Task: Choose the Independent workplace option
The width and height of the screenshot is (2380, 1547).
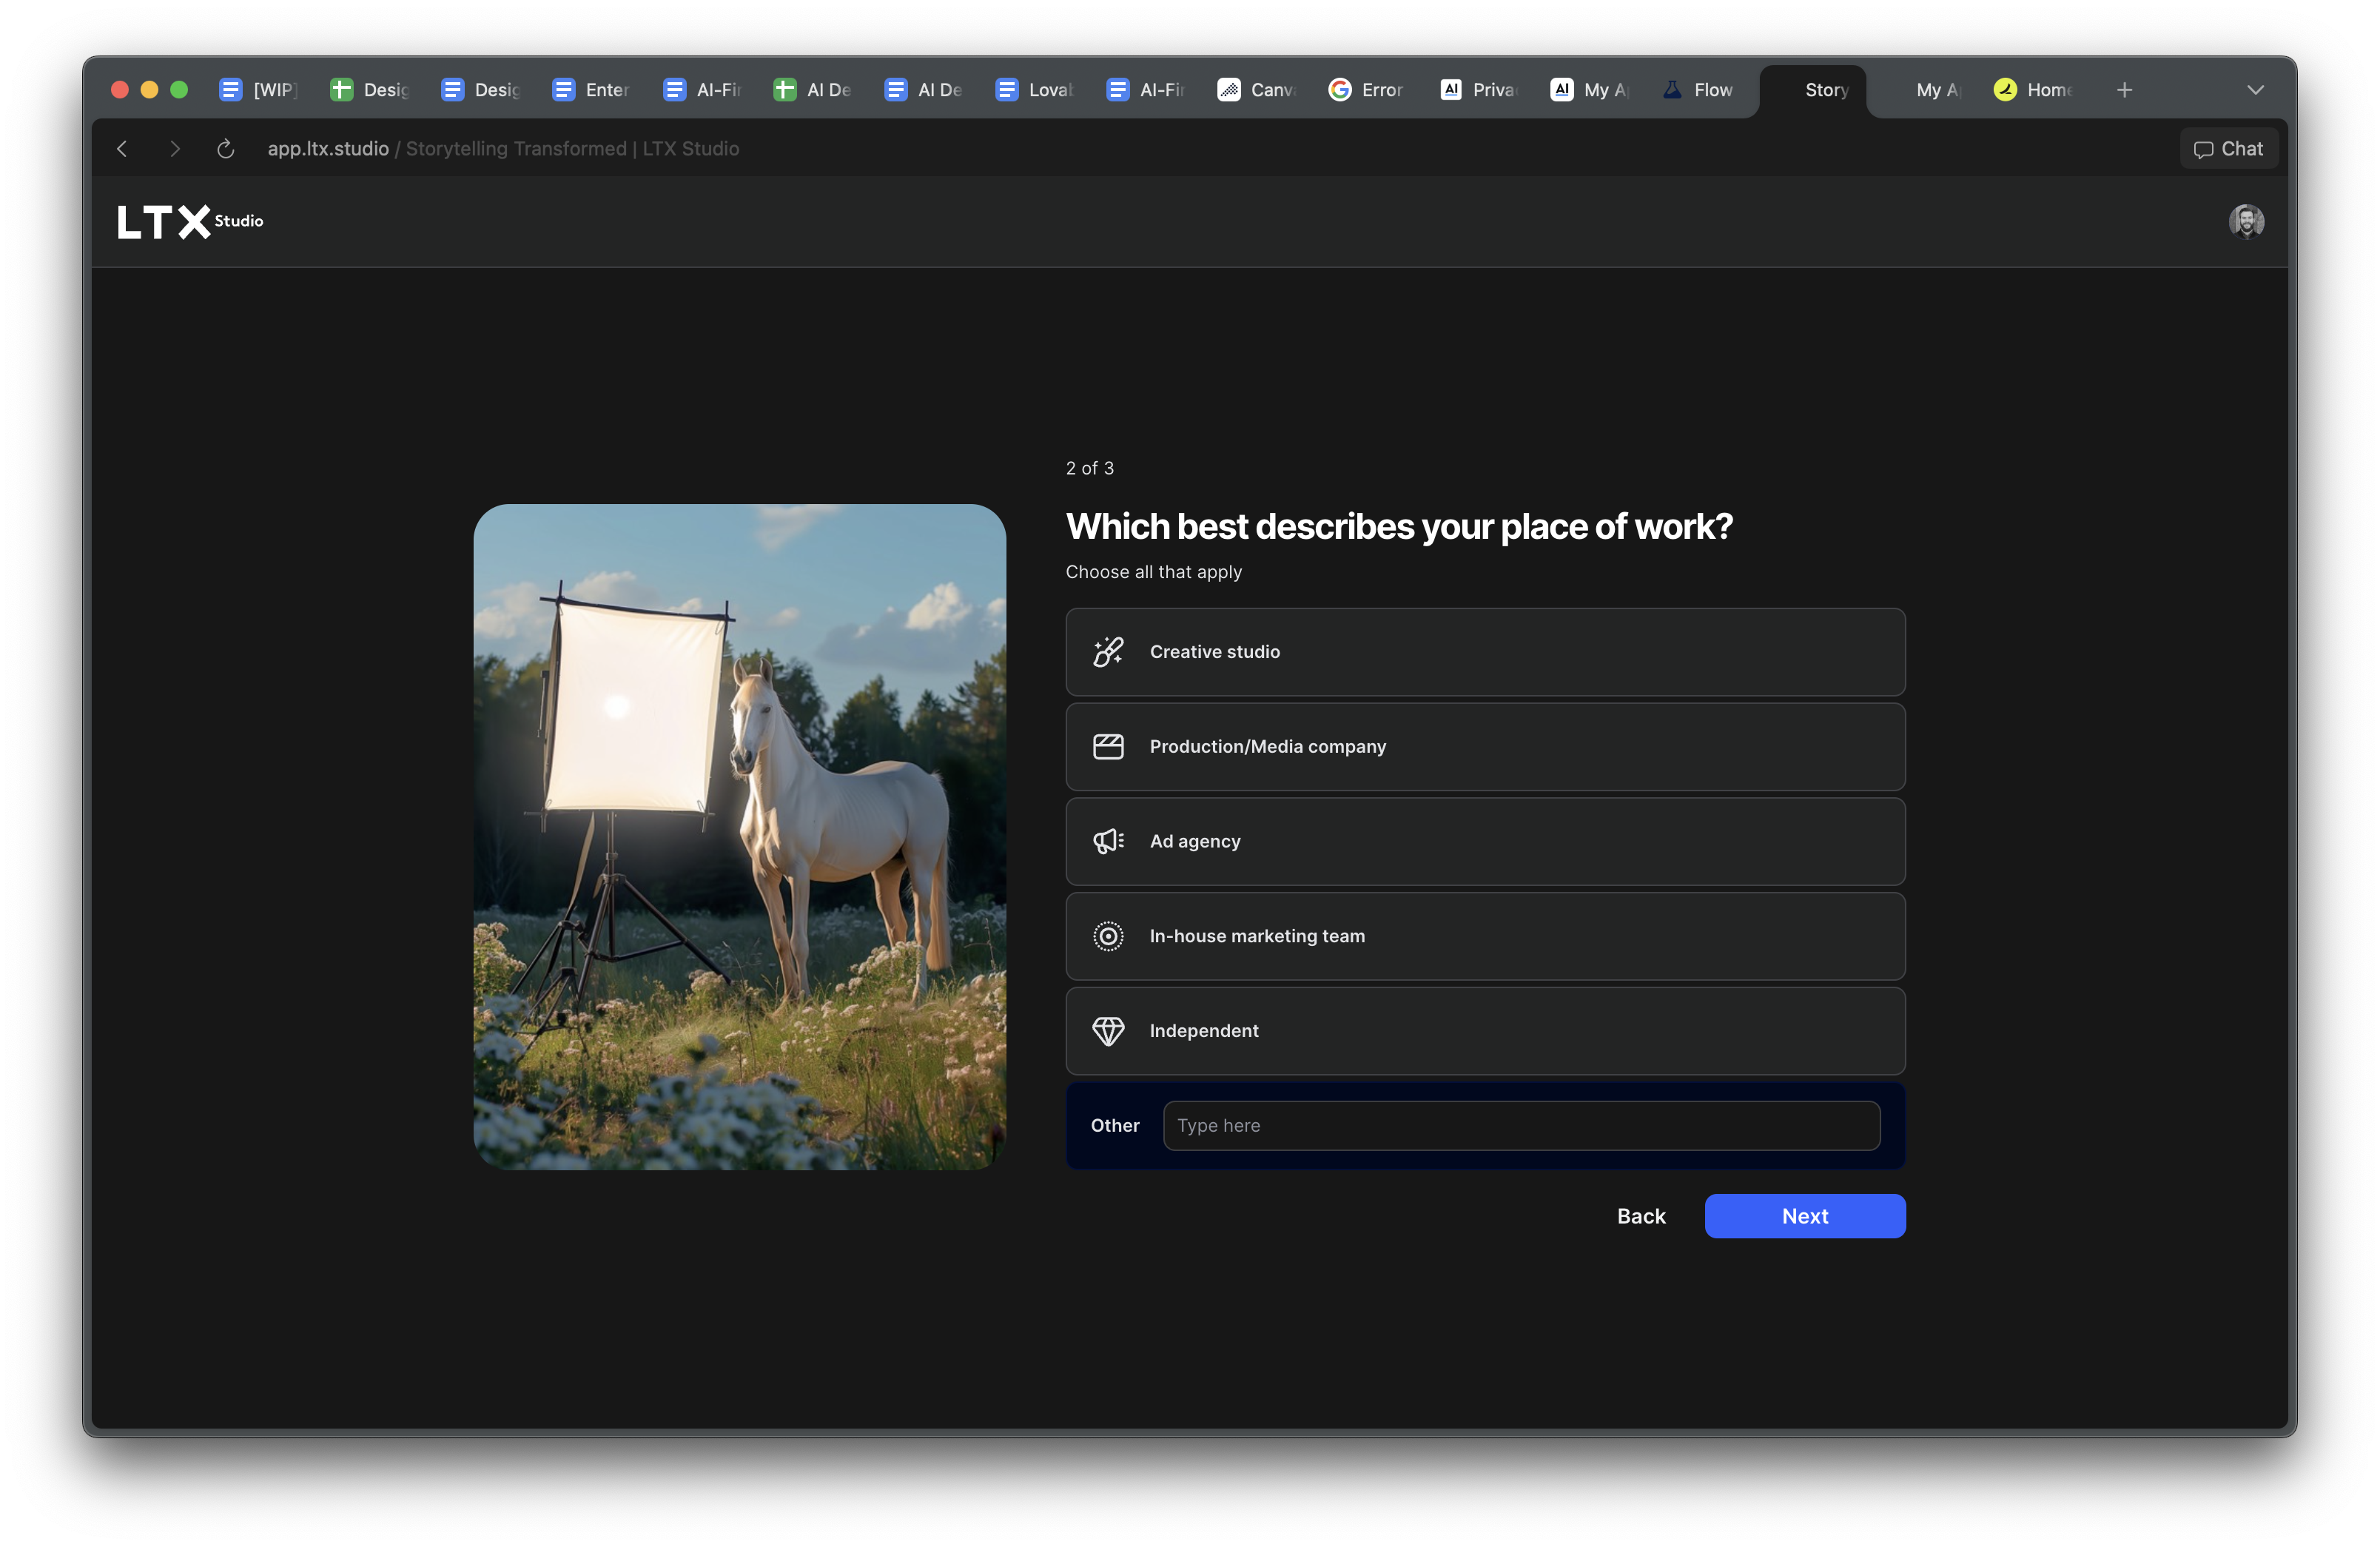Action: [x=1484, y=1031]
